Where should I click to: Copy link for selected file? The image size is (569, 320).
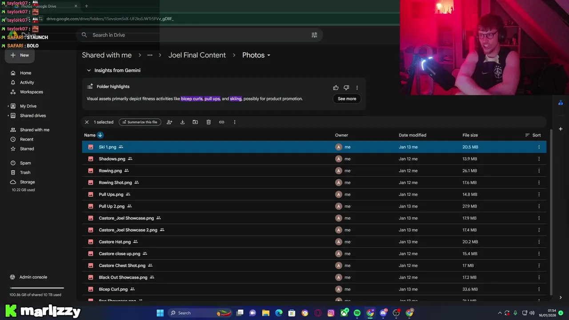(x=221, y=122)
